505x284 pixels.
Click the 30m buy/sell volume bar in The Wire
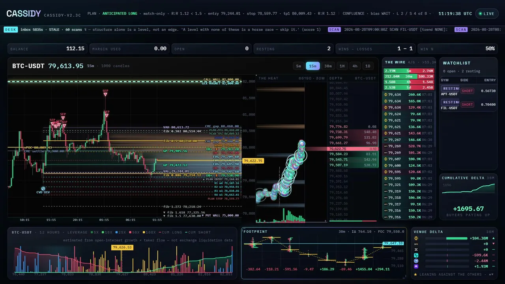[x=409, y=76]
